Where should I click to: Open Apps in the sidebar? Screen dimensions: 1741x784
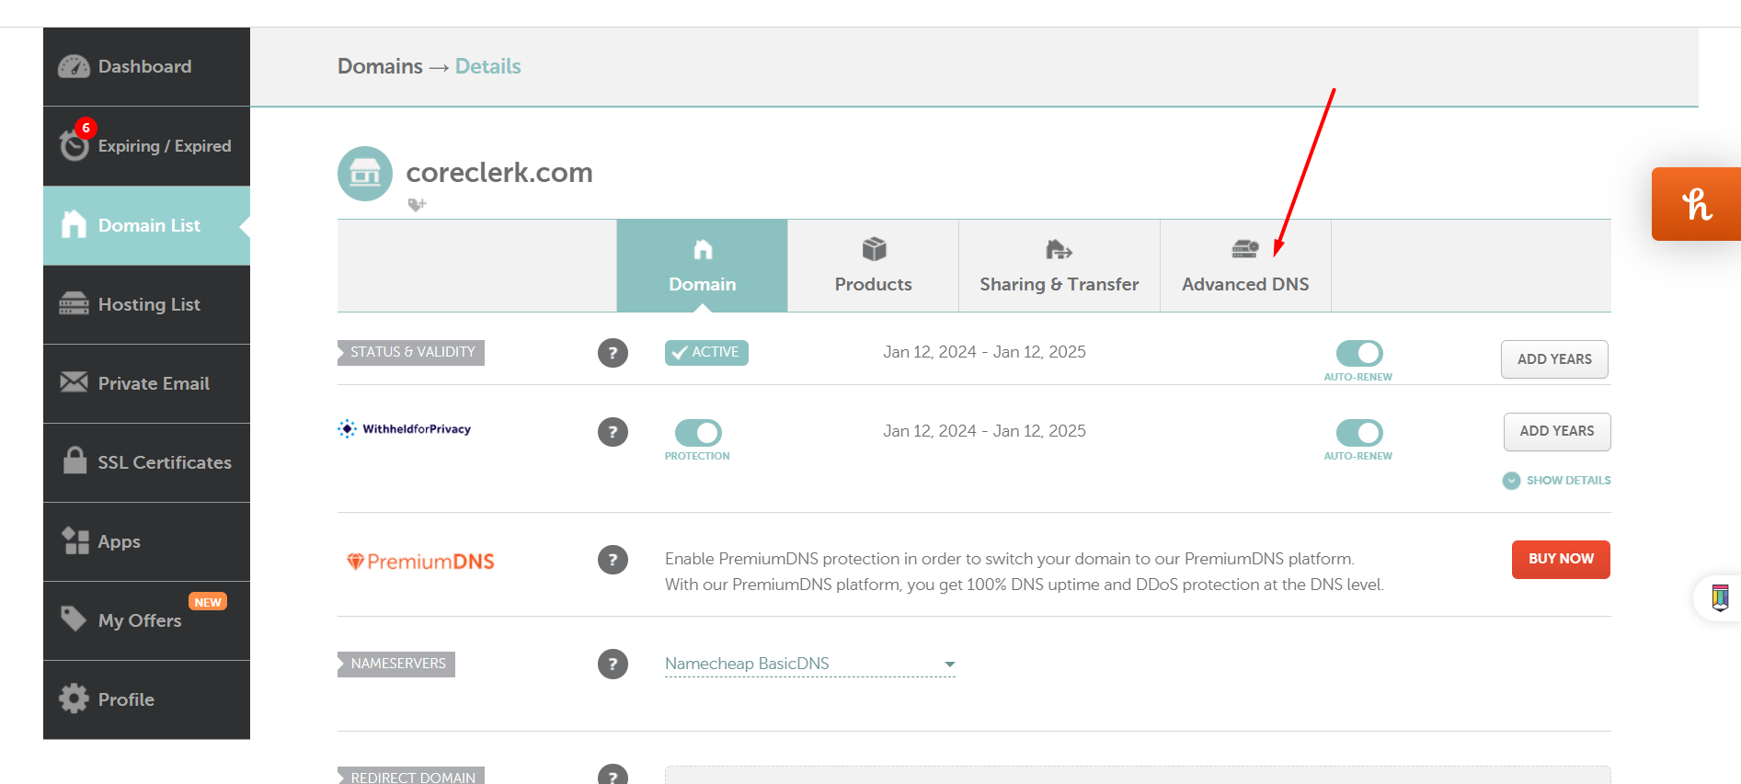146,541
